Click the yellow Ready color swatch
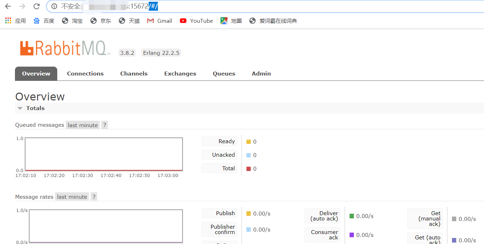This screenshot has height=244, width=484. click(x=249, y=142)
